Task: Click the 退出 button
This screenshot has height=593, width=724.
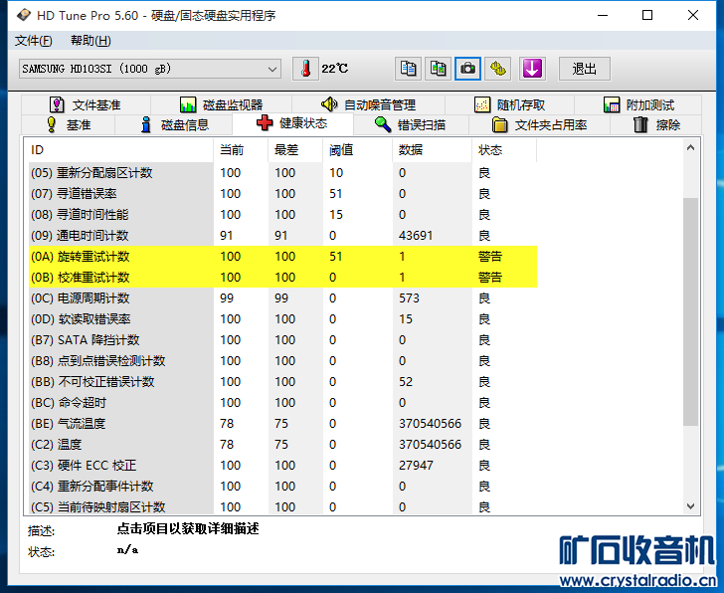Action: (585, 69)
